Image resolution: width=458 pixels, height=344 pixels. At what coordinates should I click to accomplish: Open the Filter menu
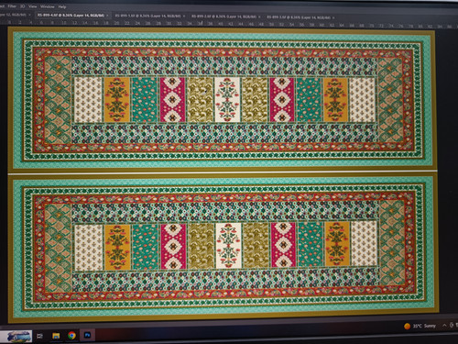(12, 6)
